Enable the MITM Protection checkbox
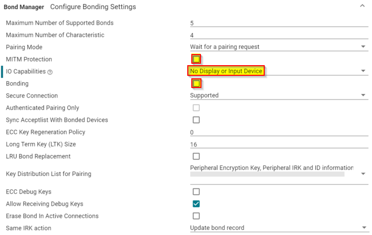 pos(196,59)
